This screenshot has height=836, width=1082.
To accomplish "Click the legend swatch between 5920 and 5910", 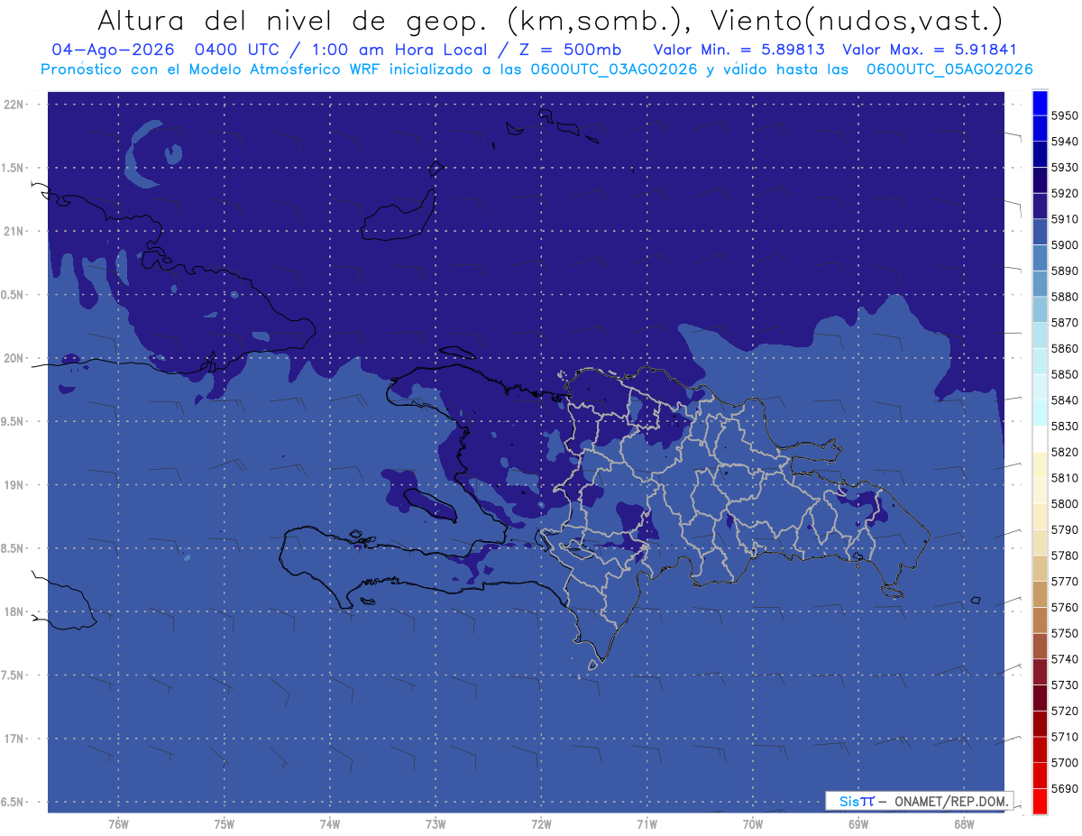I will pyautogui.click(x=1039, y=207).
